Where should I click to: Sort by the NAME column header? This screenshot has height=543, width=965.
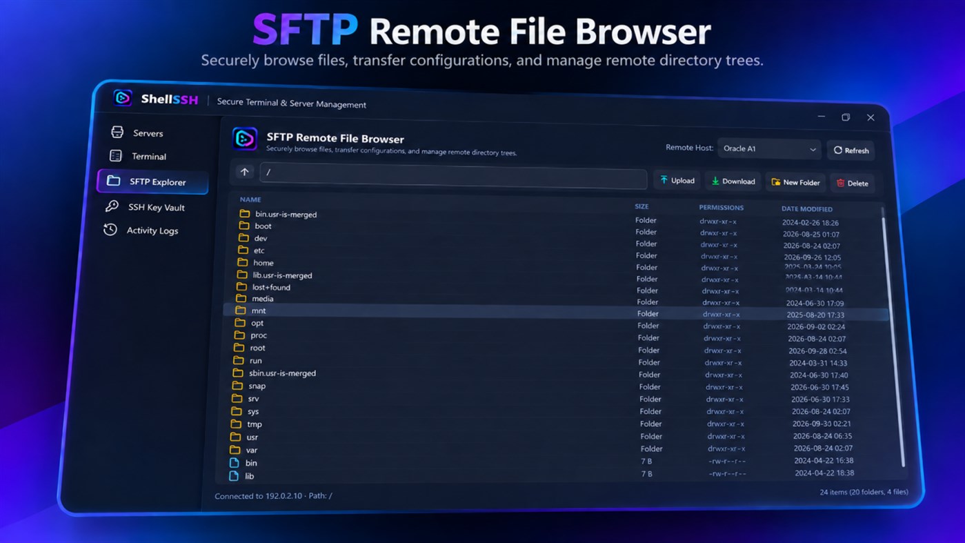click(250, 199)
